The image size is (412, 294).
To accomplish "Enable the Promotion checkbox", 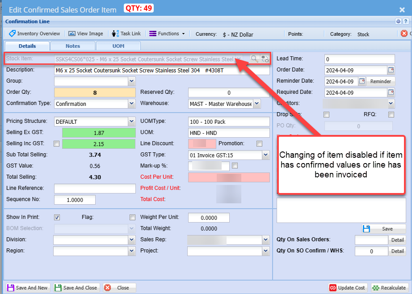I will 259,144.
